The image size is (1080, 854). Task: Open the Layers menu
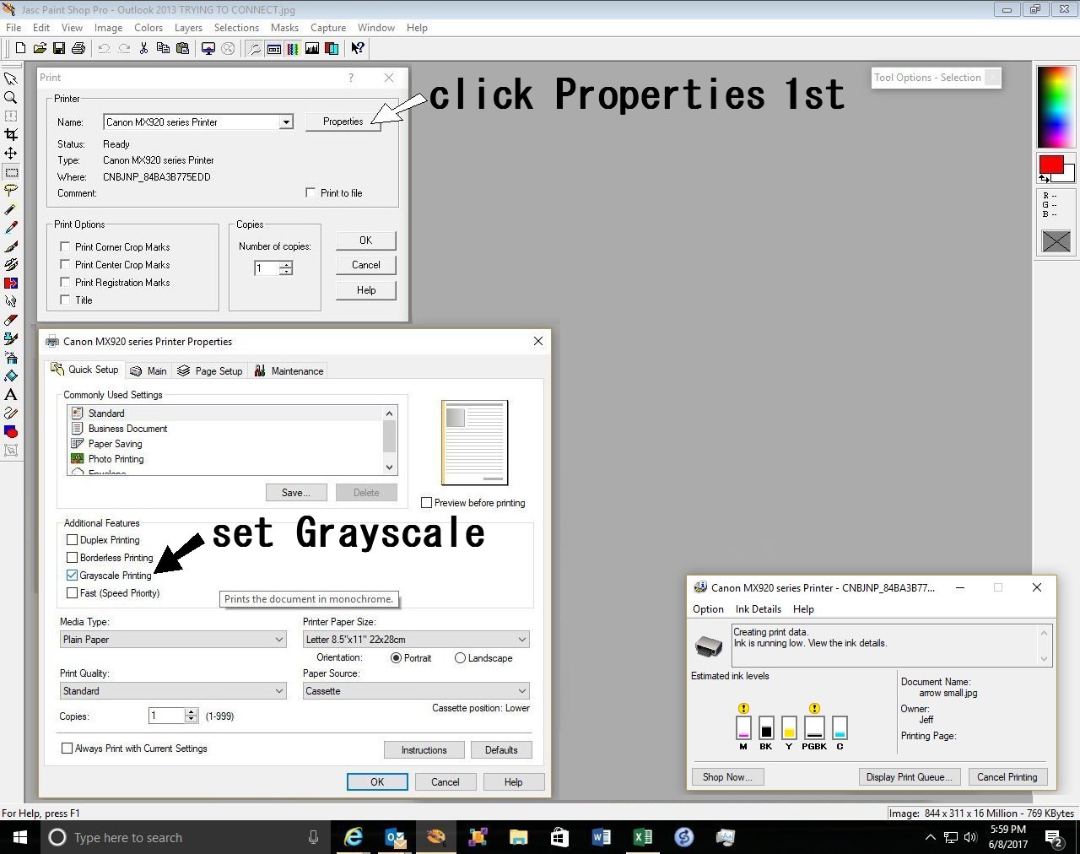pyautogui.click(x=188, y=28)
